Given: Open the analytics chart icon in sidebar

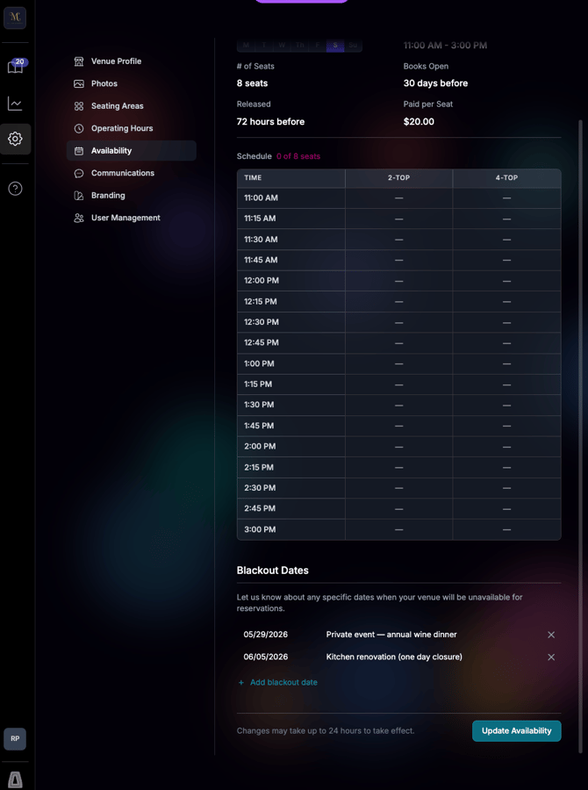Looking at the screenshot, I should [x=15, y=104].
